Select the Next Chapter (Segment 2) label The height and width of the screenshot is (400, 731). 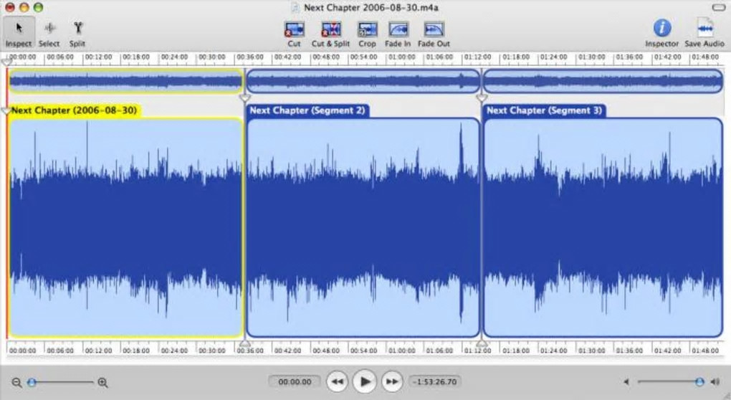[307, 111]
